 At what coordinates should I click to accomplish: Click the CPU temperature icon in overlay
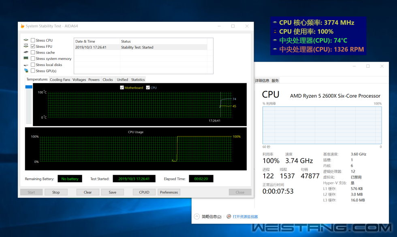[x=275, y=40]
